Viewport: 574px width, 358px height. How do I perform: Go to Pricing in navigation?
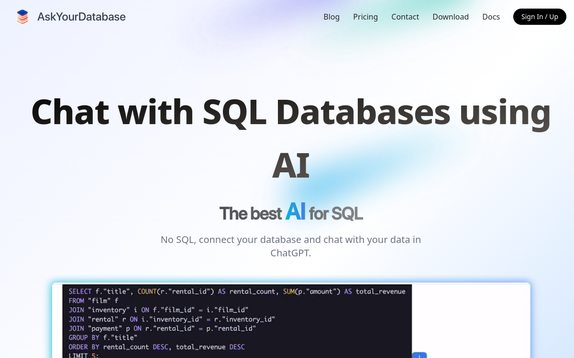[x=365, y=17]
